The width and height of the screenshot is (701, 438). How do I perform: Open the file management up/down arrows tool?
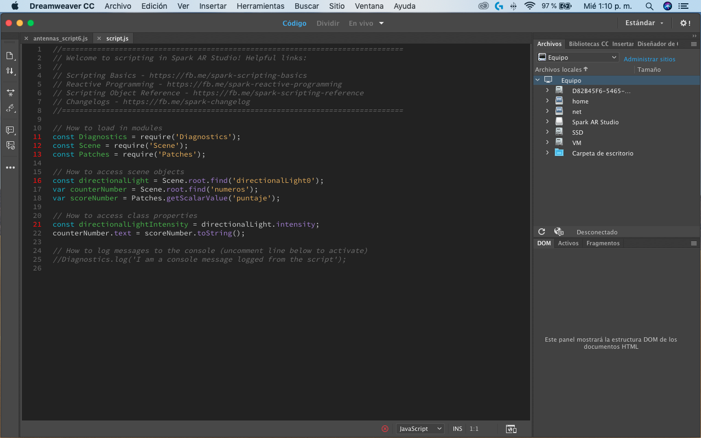pos(10,71)
